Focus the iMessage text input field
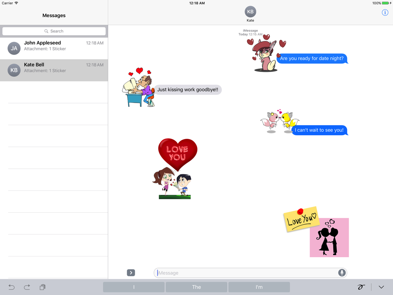 point(250,273)
